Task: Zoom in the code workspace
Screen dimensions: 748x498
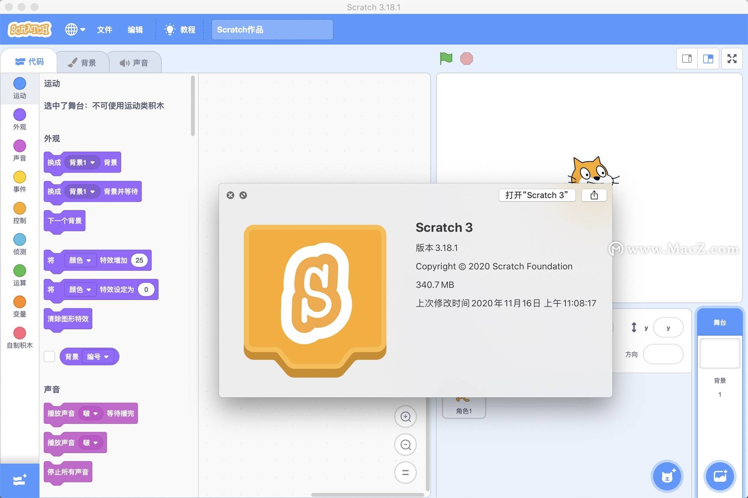Action: coord(406,417)
